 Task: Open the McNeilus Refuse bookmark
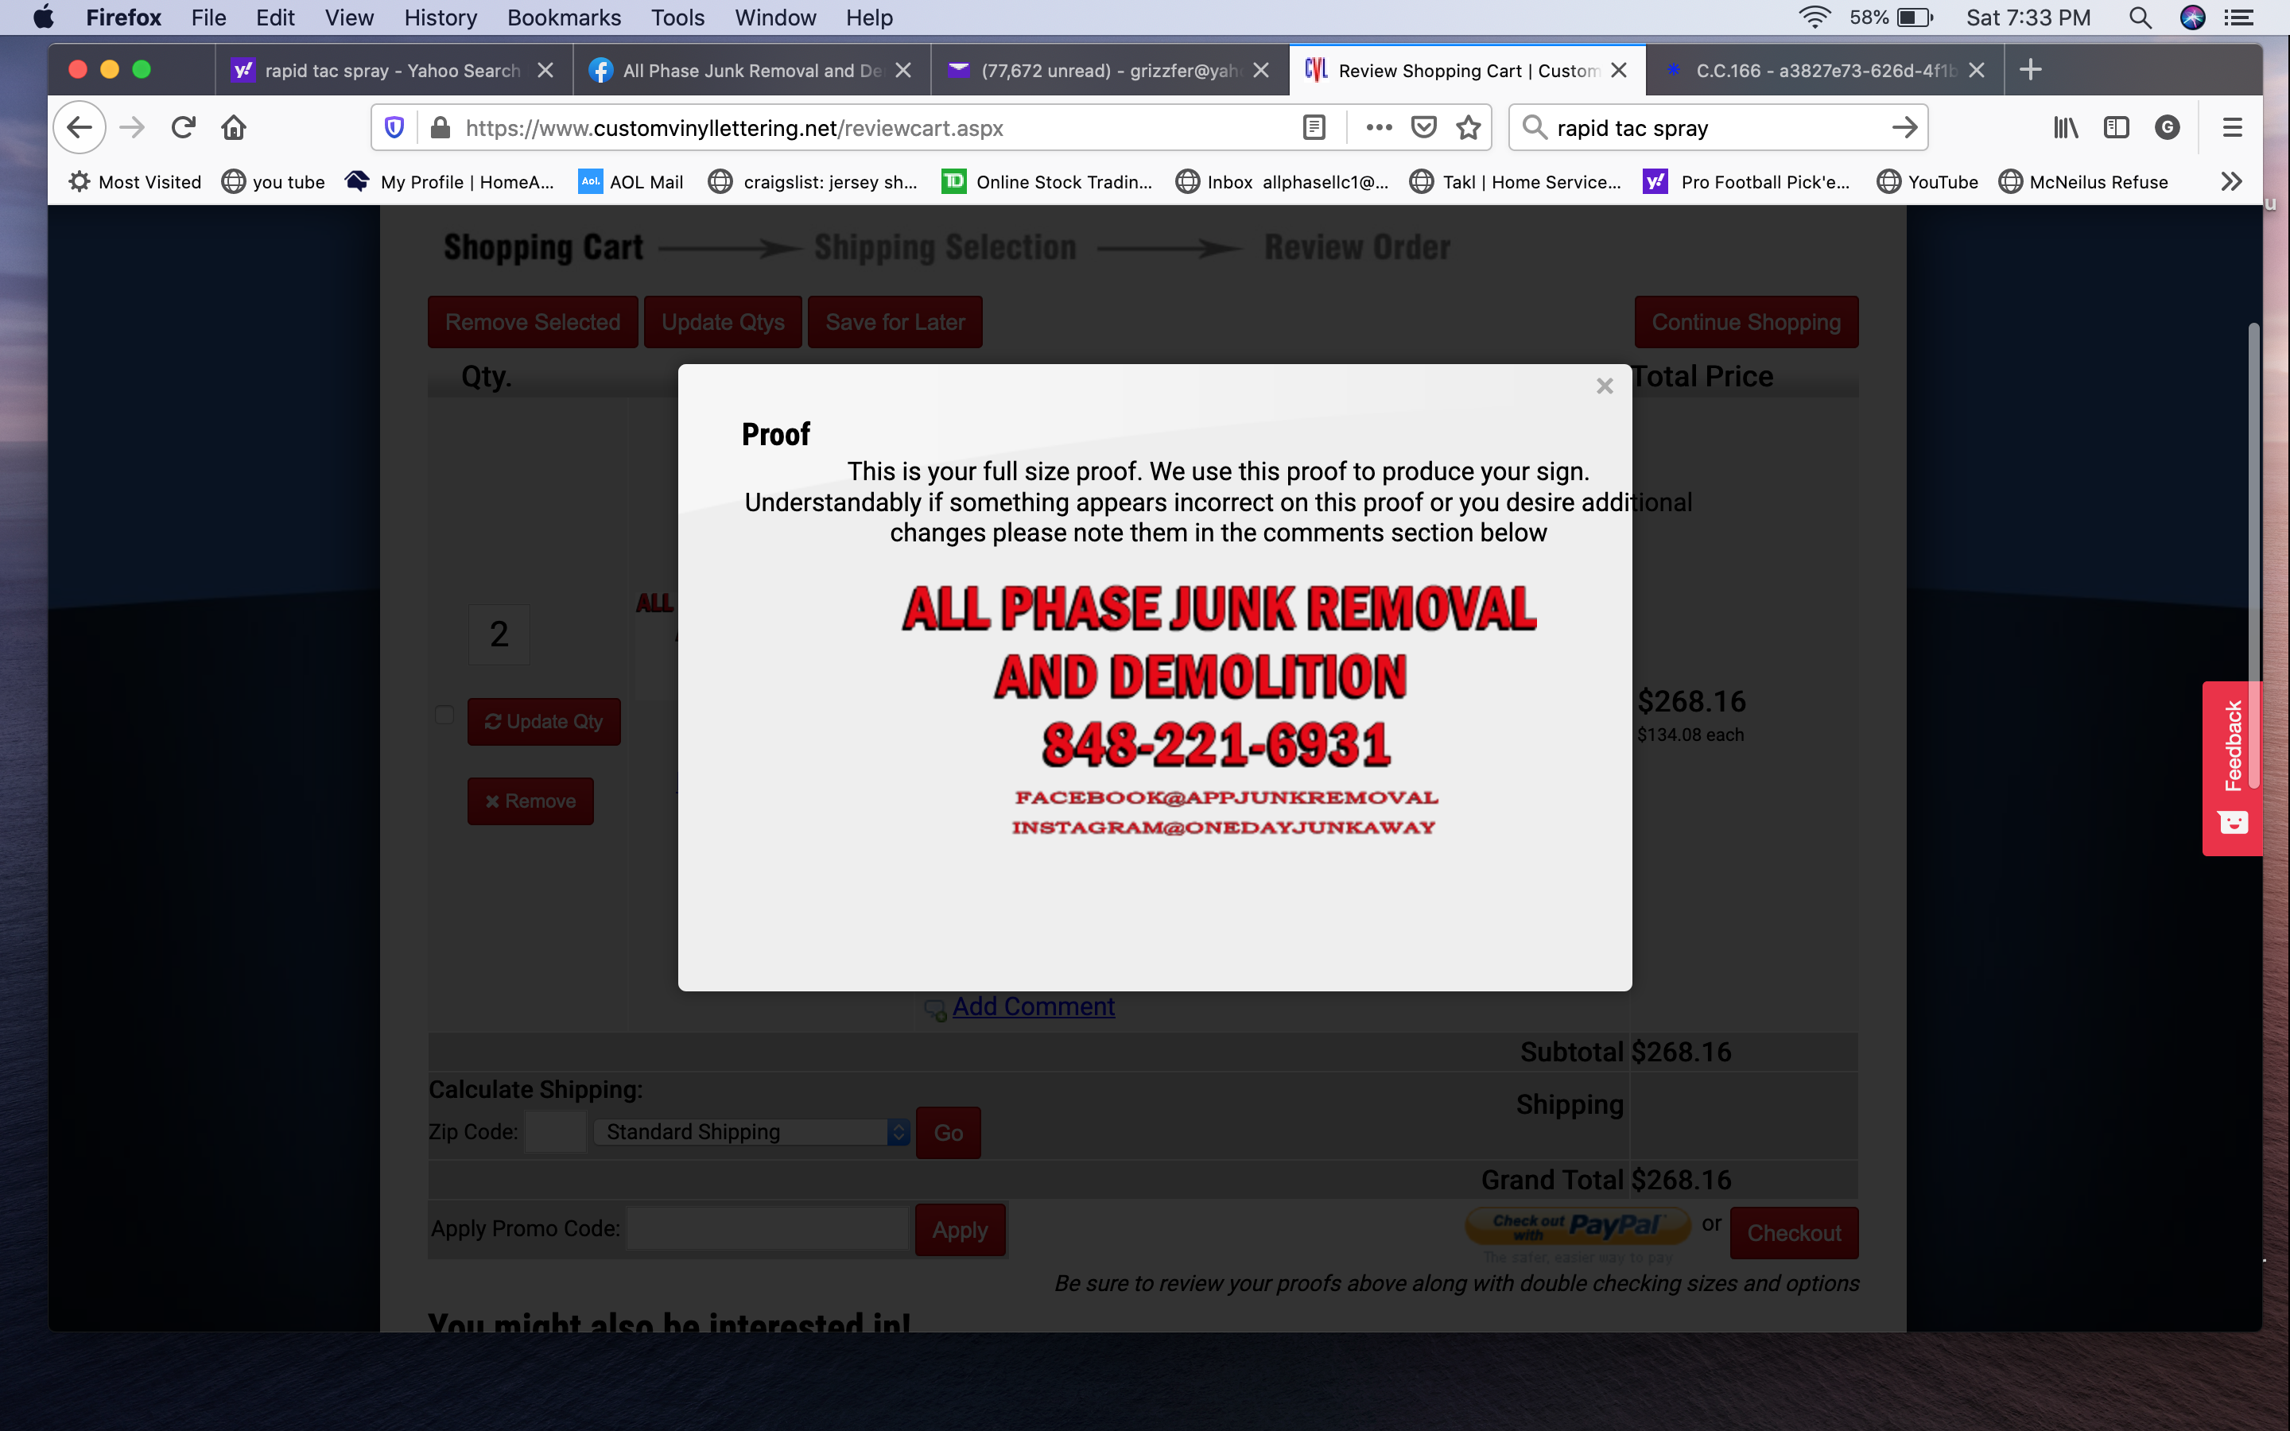point(2082,182)
